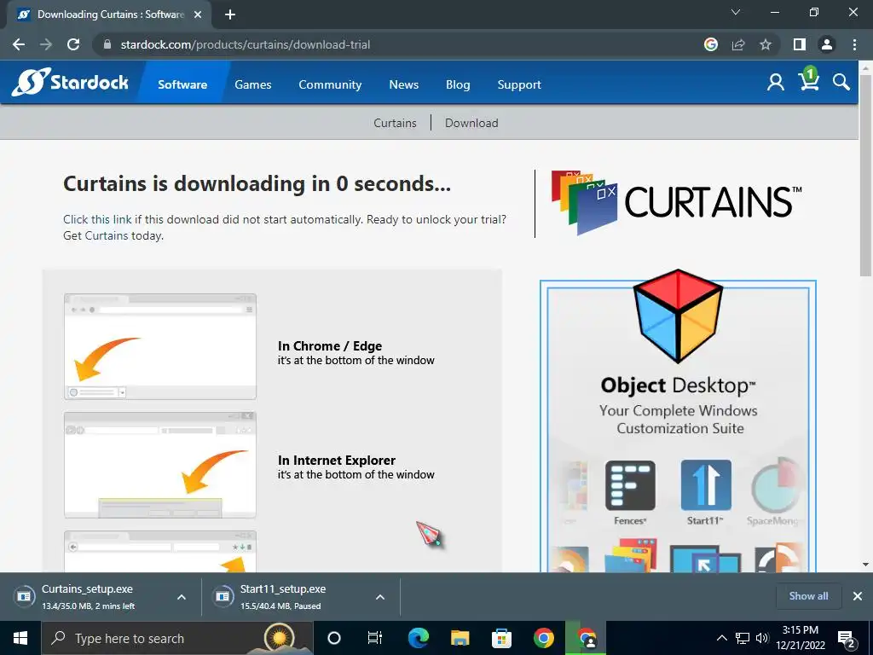Open the Chrome profile avatar
Viewport: 873px width, 655px height.
pos(827,44)
